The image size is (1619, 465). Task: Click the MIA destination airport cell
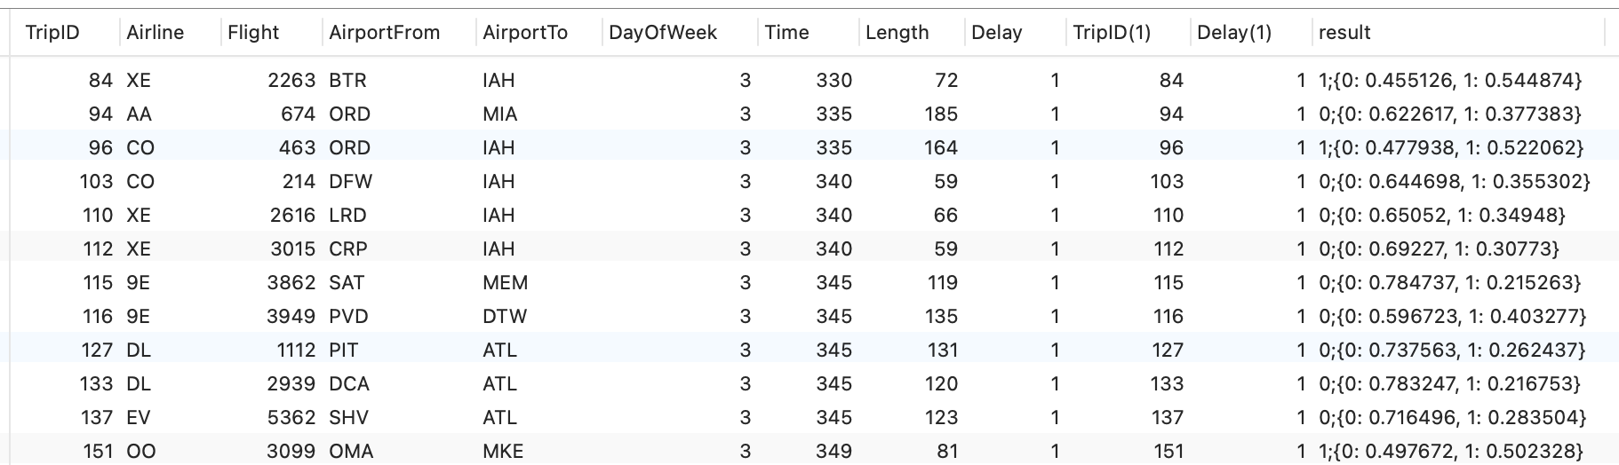pos(499,114)
